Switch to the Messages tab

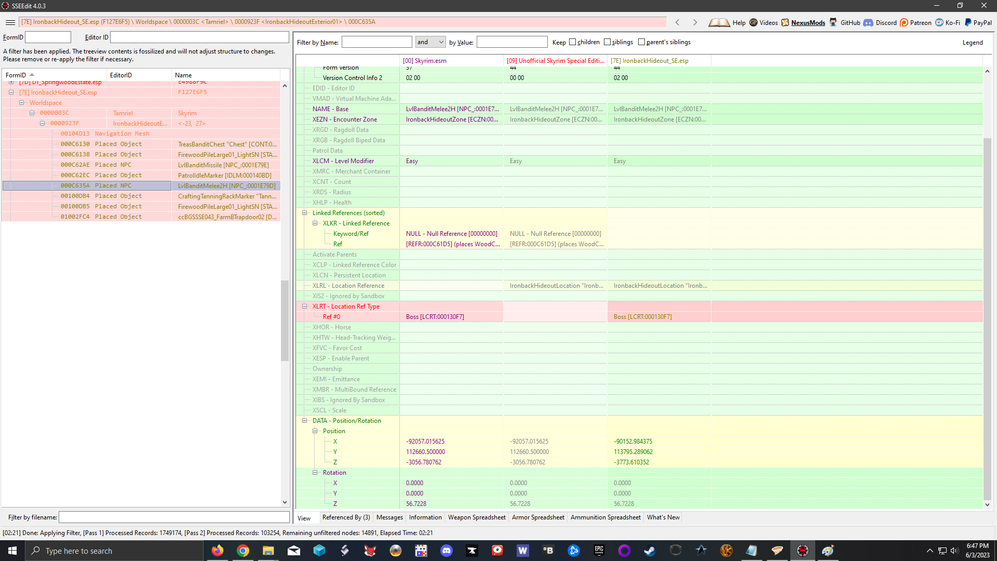coord(389,517)
